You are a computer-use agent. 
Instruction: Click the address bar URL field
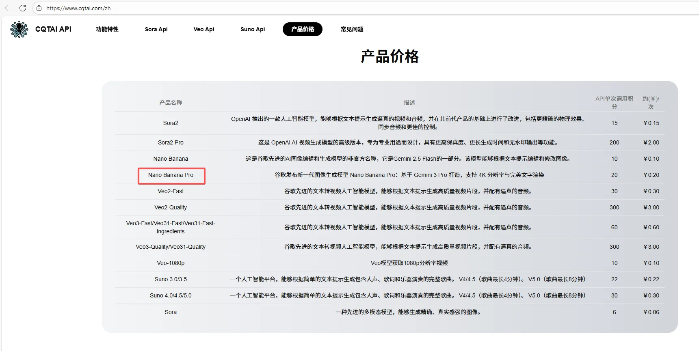pyautogui.click(x=366, y=8)
